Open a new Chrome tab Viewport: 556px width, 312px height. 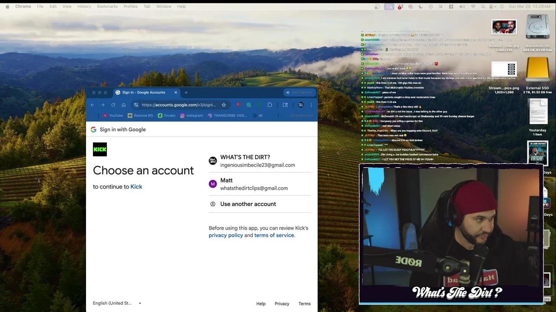186,92
